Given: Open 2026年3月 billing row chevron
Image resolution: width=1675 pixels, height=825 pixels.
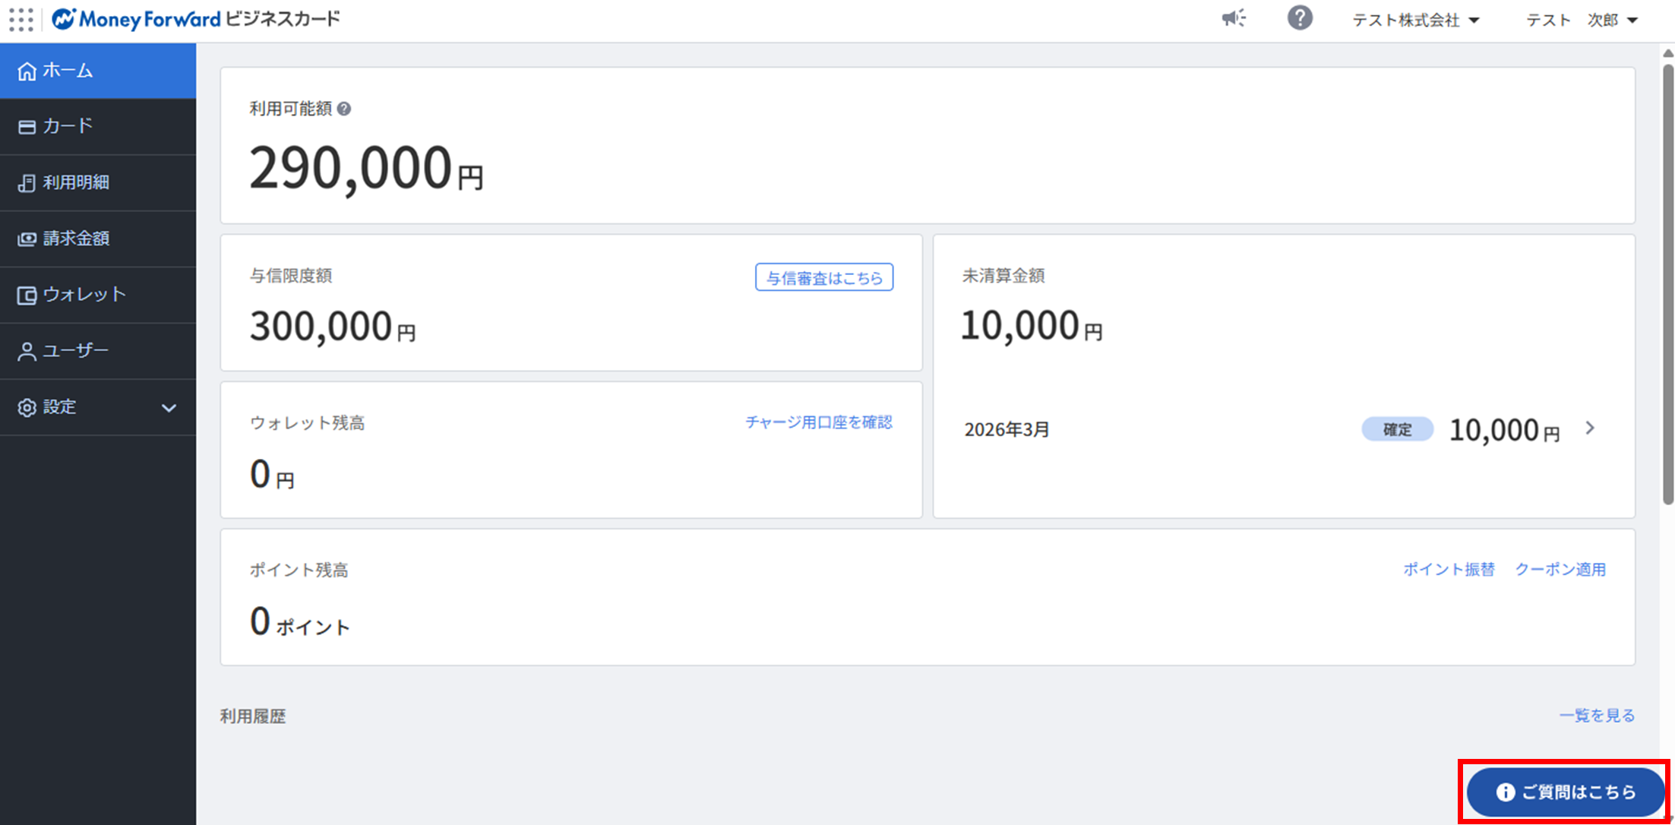Looking at the screenshot, I should tap(1590, 428).
